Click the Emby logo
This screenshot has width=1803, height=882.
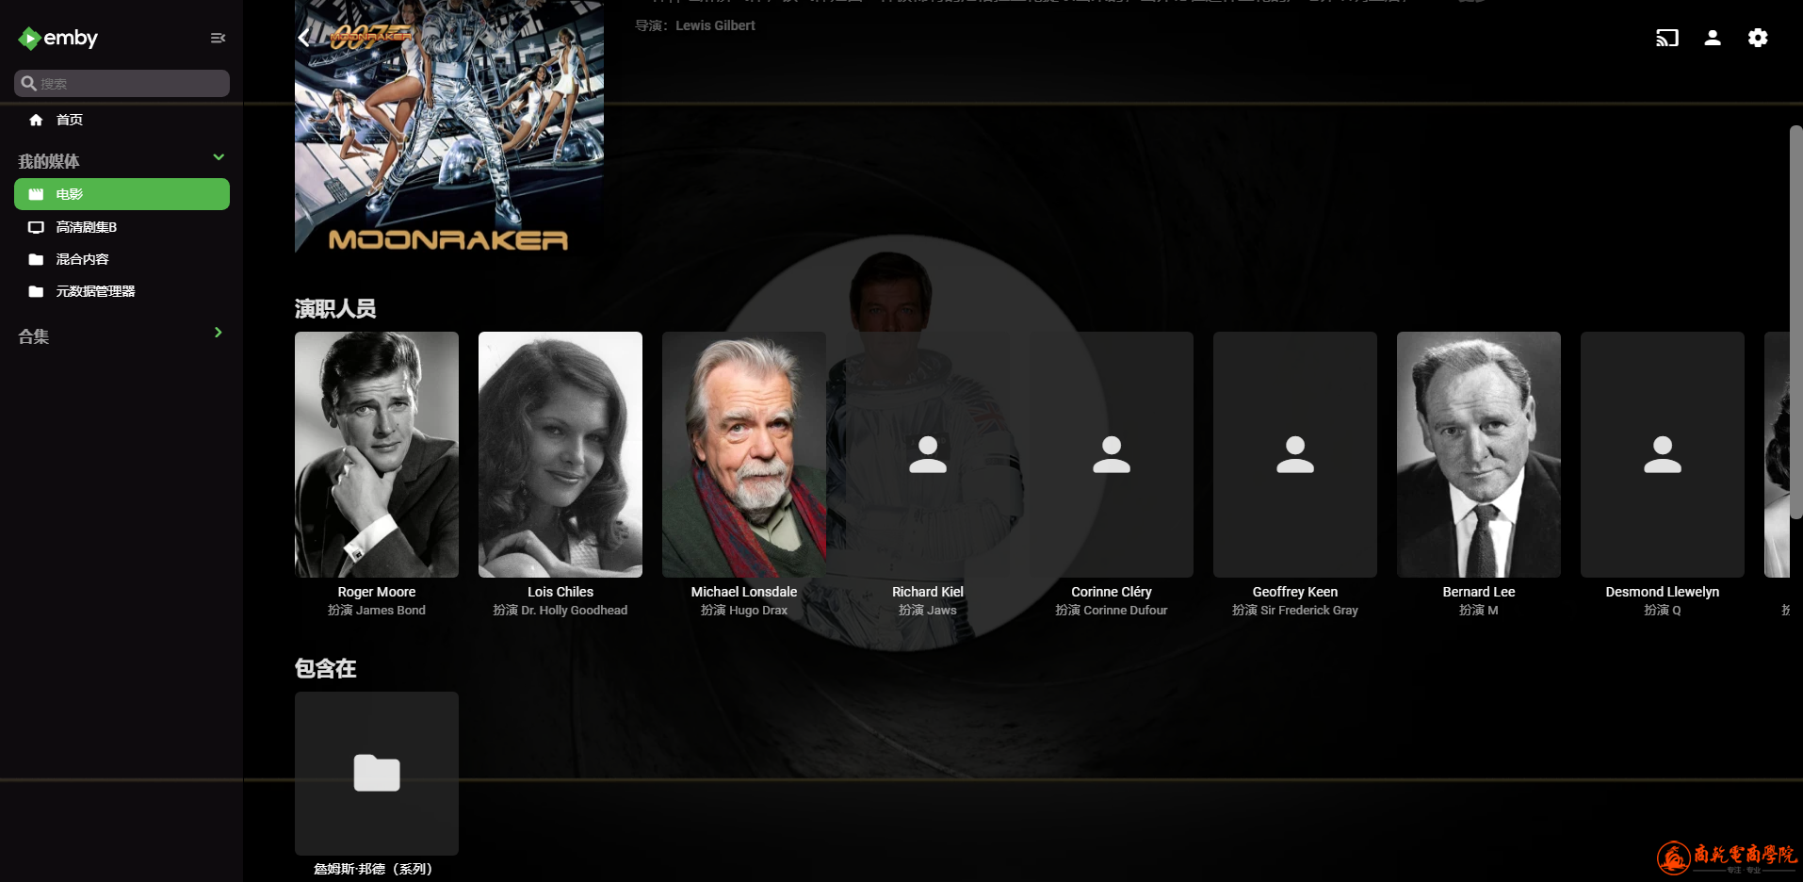[x=57, y=38]
